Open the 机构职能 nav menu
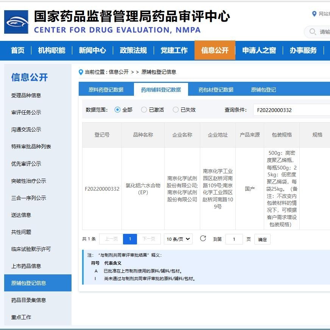The height and width of the screenshot is (330, 330). tap(51, 50)
